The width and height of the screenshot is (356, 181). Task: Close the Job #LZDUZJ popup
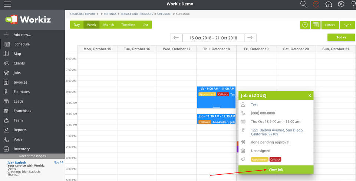click(x=310, y=96)
